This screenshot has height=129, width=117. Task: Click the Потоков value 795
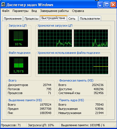tap(49, 89)
